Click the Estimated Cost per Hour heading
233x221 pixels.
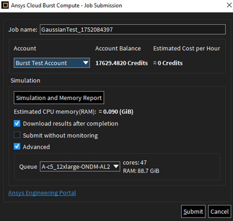coord(187,49)
